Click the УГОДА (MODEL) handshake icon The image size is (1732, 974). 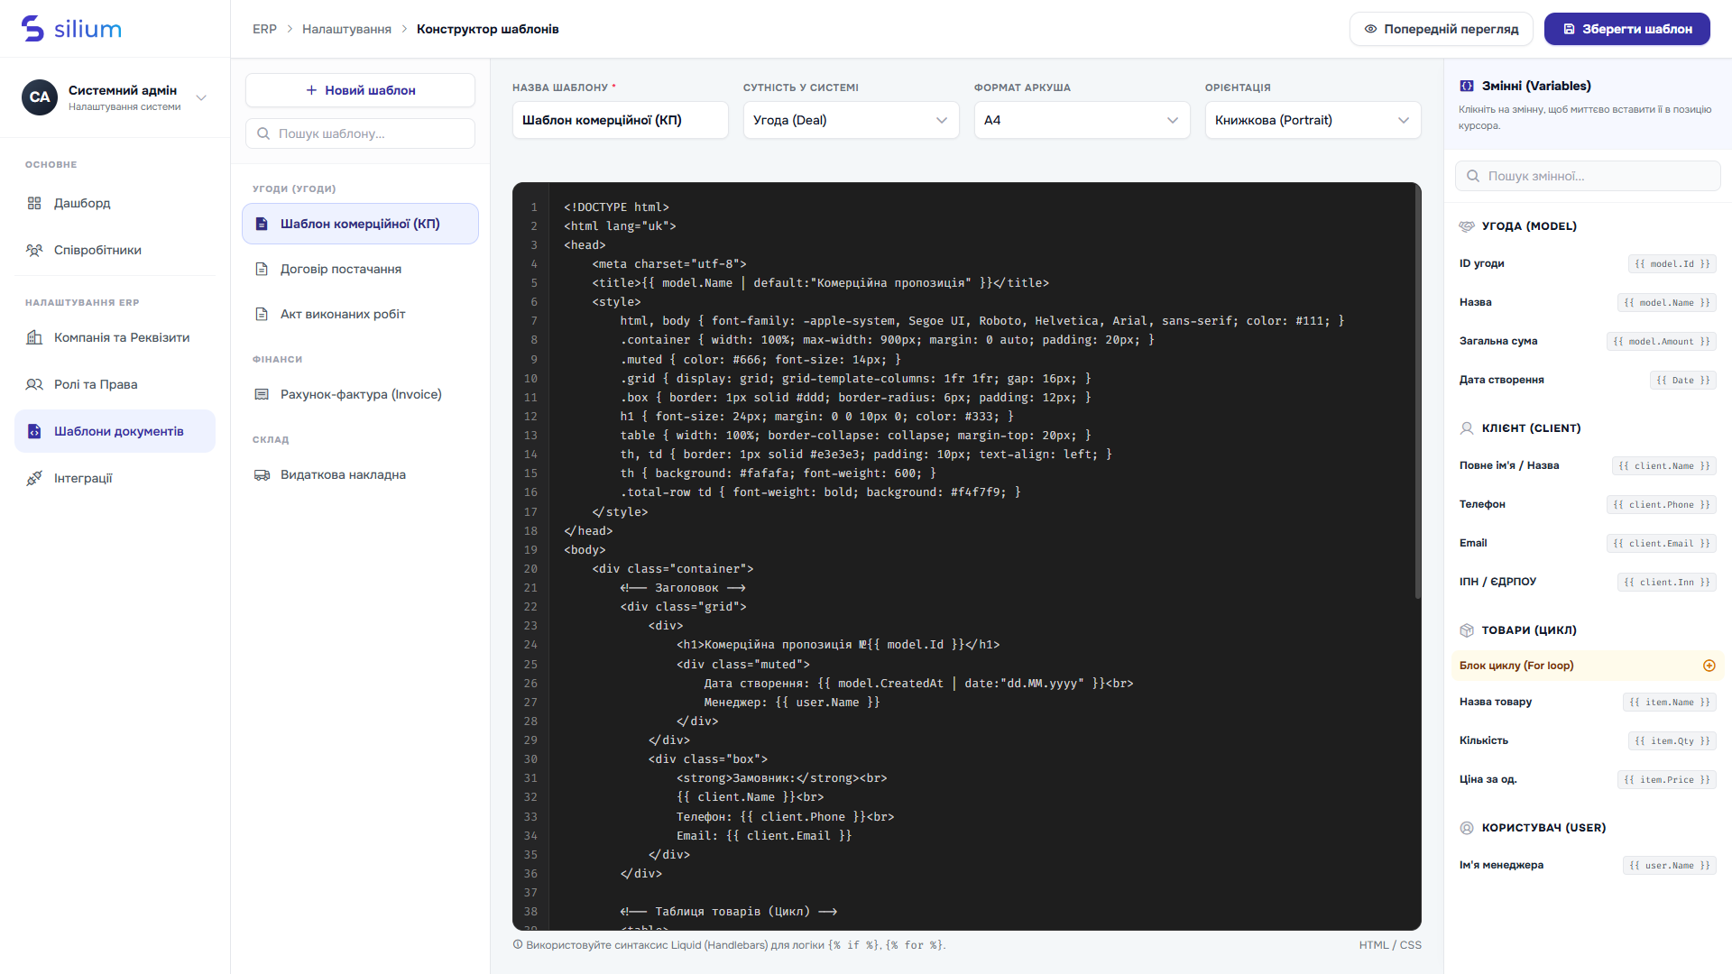[1467, 226]
